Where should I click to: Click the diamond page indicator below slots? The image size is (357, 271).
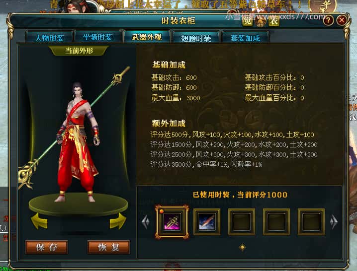click(242, 247)
